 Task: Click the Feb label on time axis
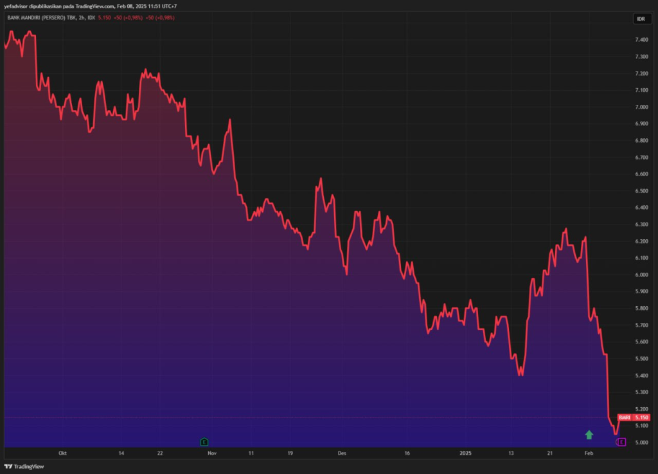point(588,453)
